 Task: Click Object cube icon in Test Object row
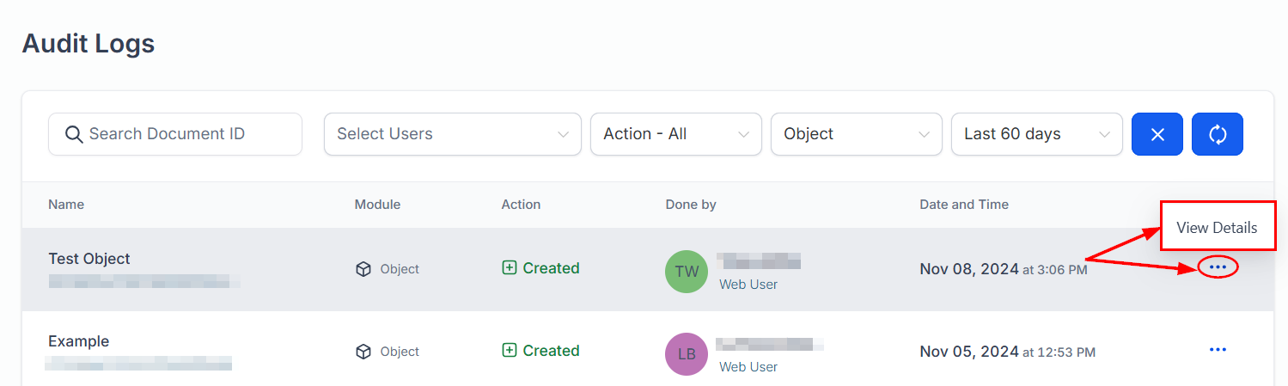[x=363, y=269]
